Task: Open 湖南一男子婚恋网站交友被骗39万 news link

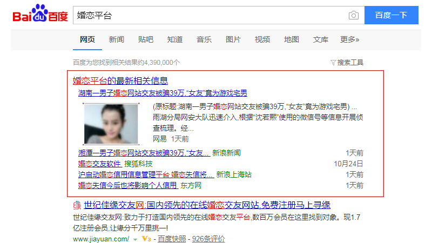Action: tap(163, 93)
